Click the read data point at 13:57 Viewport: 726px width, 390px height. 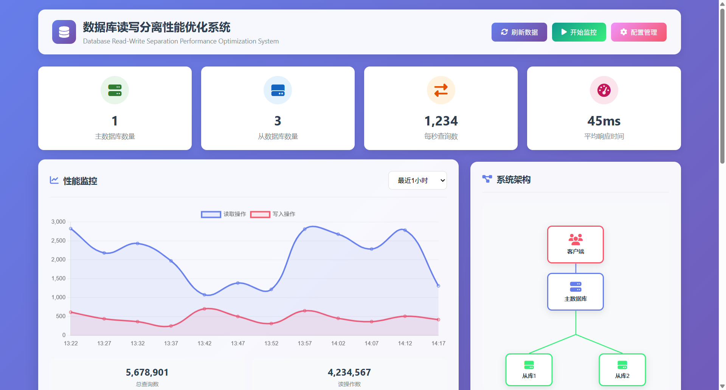pyautogui.click(x=305, y=229)
